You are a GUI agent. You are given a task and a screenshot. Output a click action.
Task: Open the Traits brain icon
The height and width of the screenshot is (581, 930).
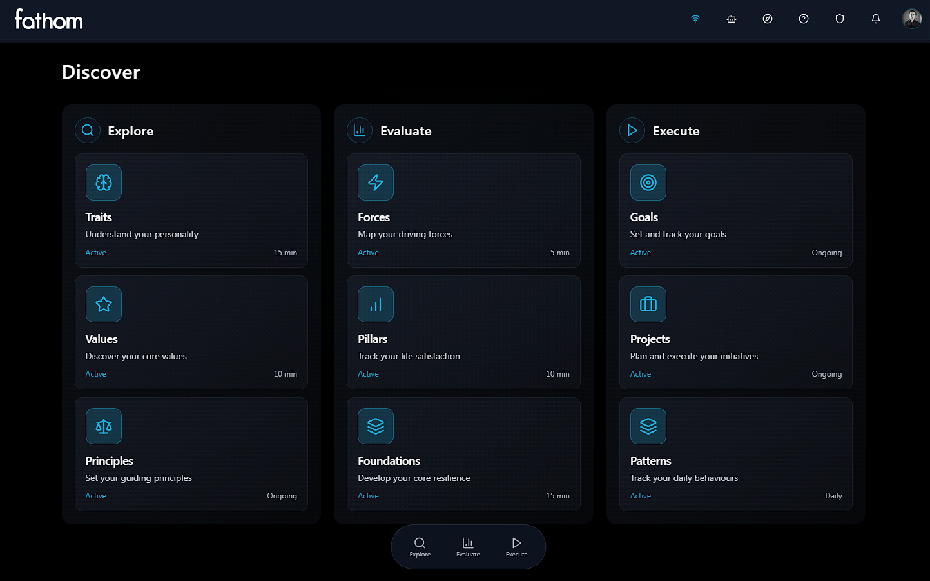104,182
